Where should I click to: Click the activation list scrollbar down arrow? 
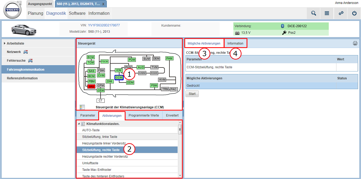[180, 176]
